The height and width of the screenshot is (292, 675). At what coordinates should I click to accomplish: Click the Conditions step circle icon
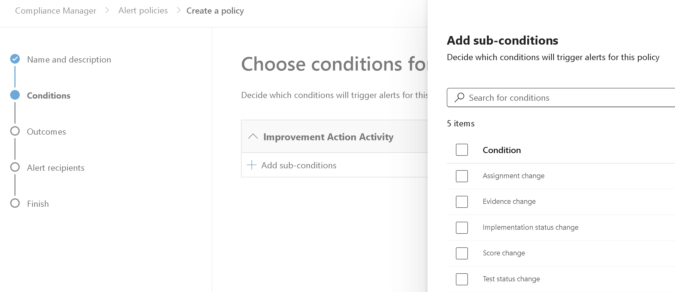click(15, 95)
